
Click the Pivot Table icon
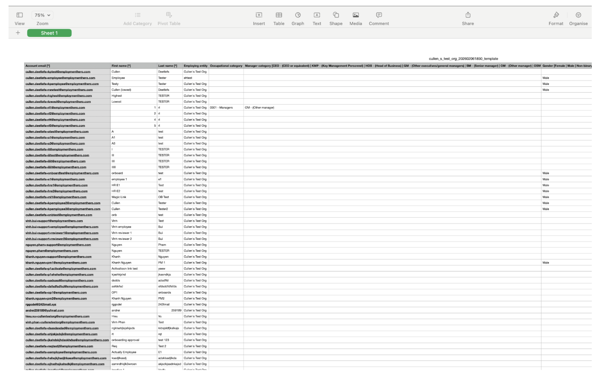[169, 15]
